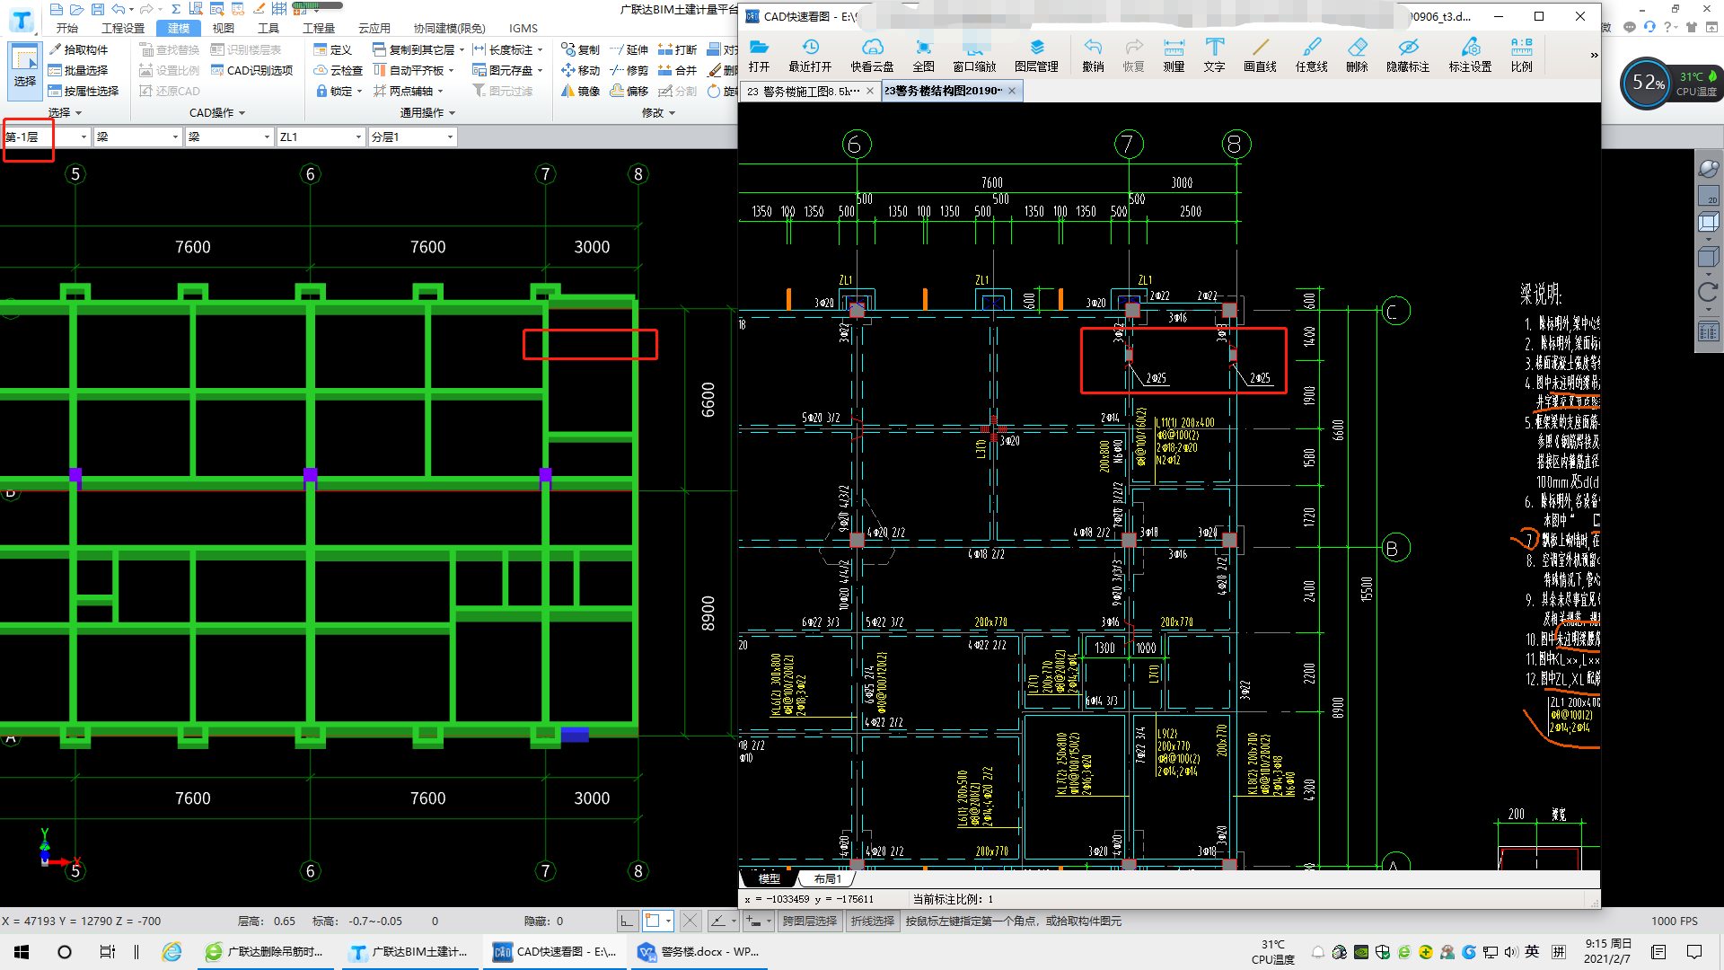Open 快看云盘 cloud disk
The height and width of the screenshot is (970, 1724).
872,55
